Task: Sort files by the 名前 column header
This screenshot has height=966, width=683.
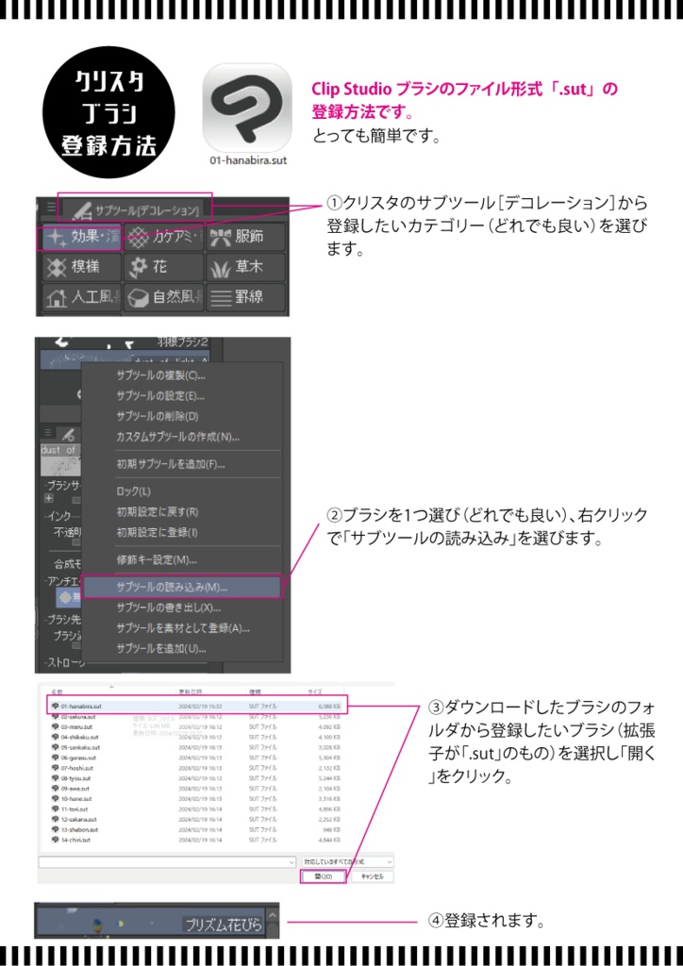Action: coord(58,691)
